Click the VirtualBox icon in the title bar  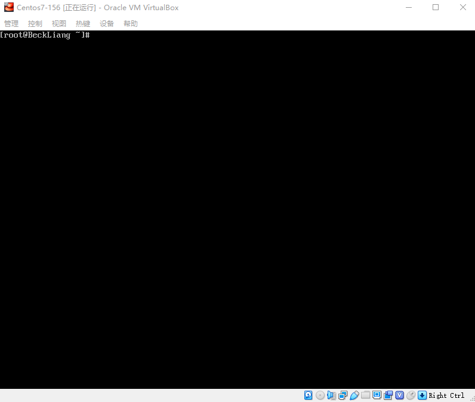9,7
